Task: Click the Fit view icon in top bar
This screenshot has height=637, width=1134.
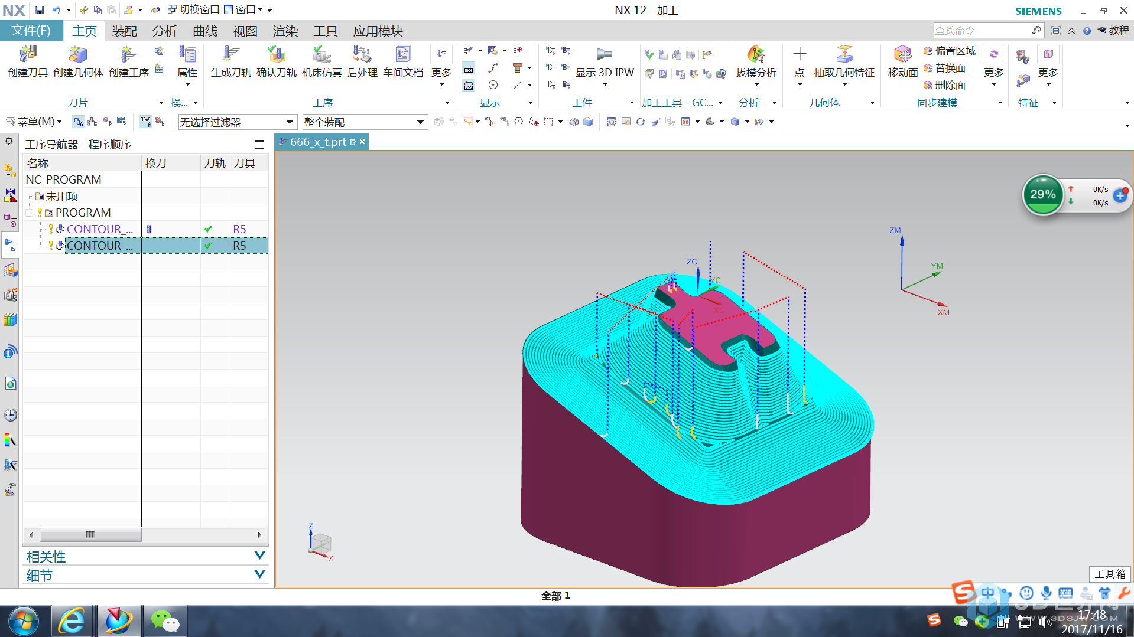Action: (x=611, y=122)
